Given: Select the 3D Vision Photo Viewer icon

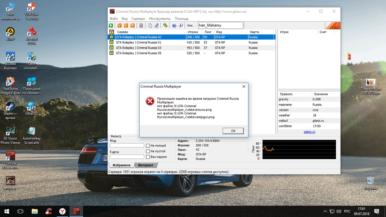Looking at the screenshot, I should 11,135.
